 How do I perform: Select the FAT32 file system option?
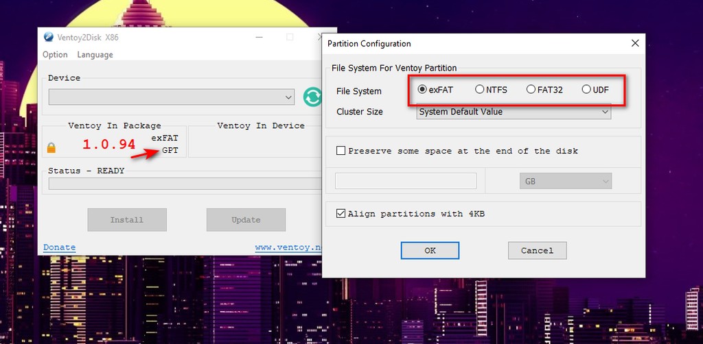click(544, 90)
